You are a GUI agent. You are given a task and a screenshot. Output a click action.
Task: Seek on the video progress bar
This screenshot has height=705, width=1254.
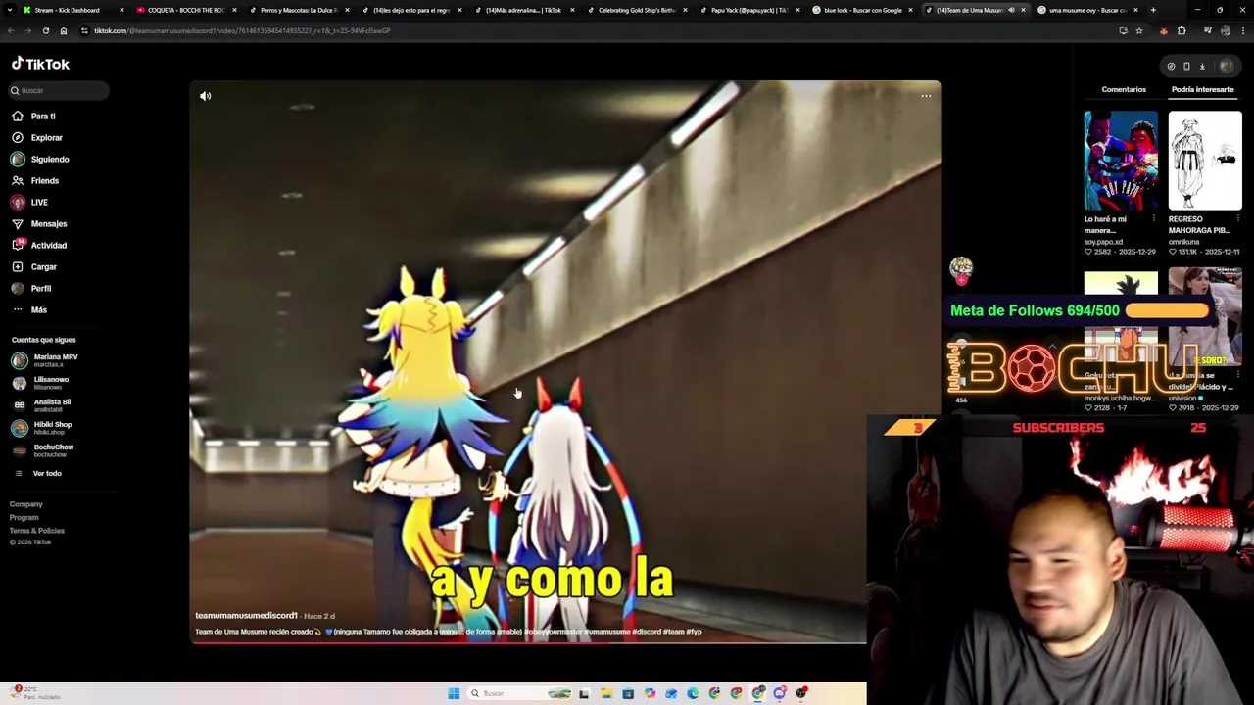point(529,642)
